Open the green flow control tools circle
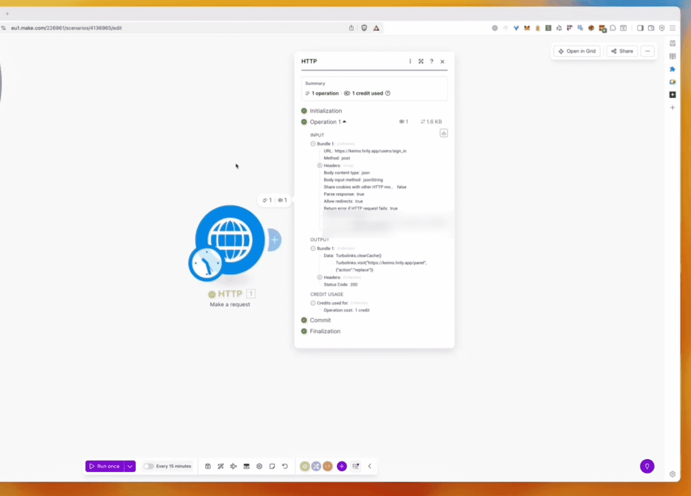 305,466
